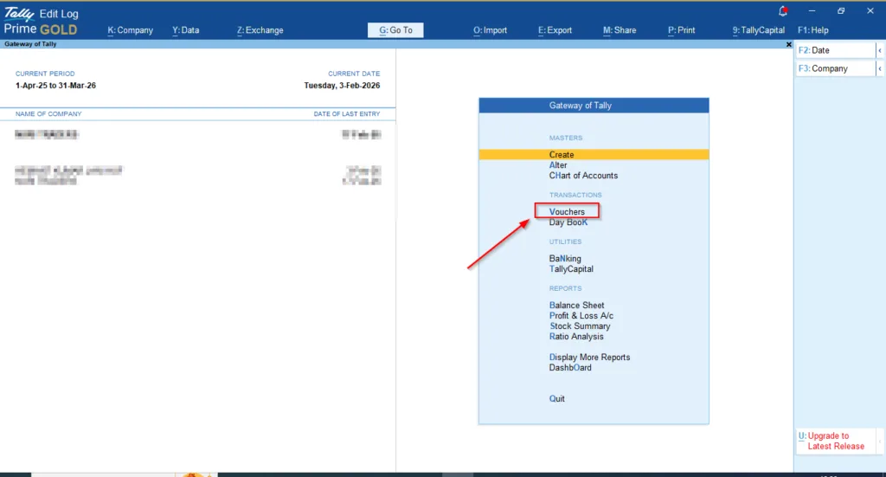Open the E: Export menu

(555, 30)
